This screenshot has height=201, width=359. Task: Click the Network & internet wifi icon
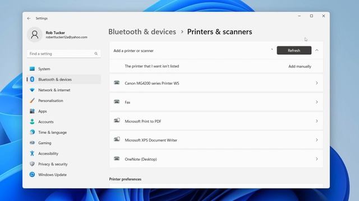32,90
